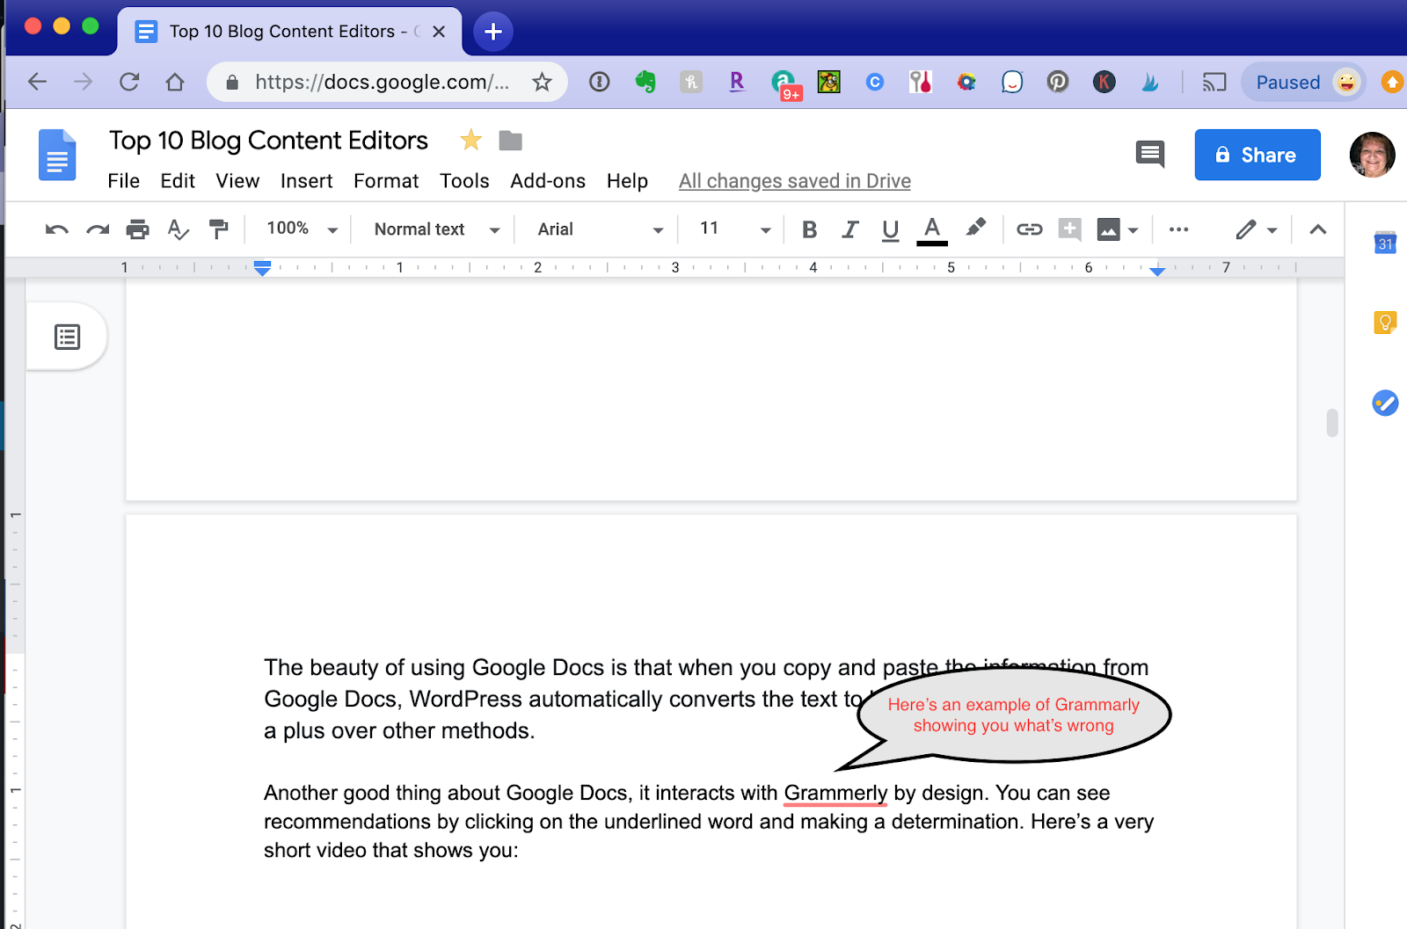Image resolution: width=1407 pixels, height=929 pixels.
Task: Open the Pinterest extension icon
Action: coord(1058,82)
